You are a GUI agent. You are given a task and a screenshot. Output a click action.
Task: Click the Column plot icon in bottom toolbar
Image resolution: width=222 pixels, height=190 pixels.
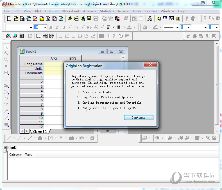40,138
